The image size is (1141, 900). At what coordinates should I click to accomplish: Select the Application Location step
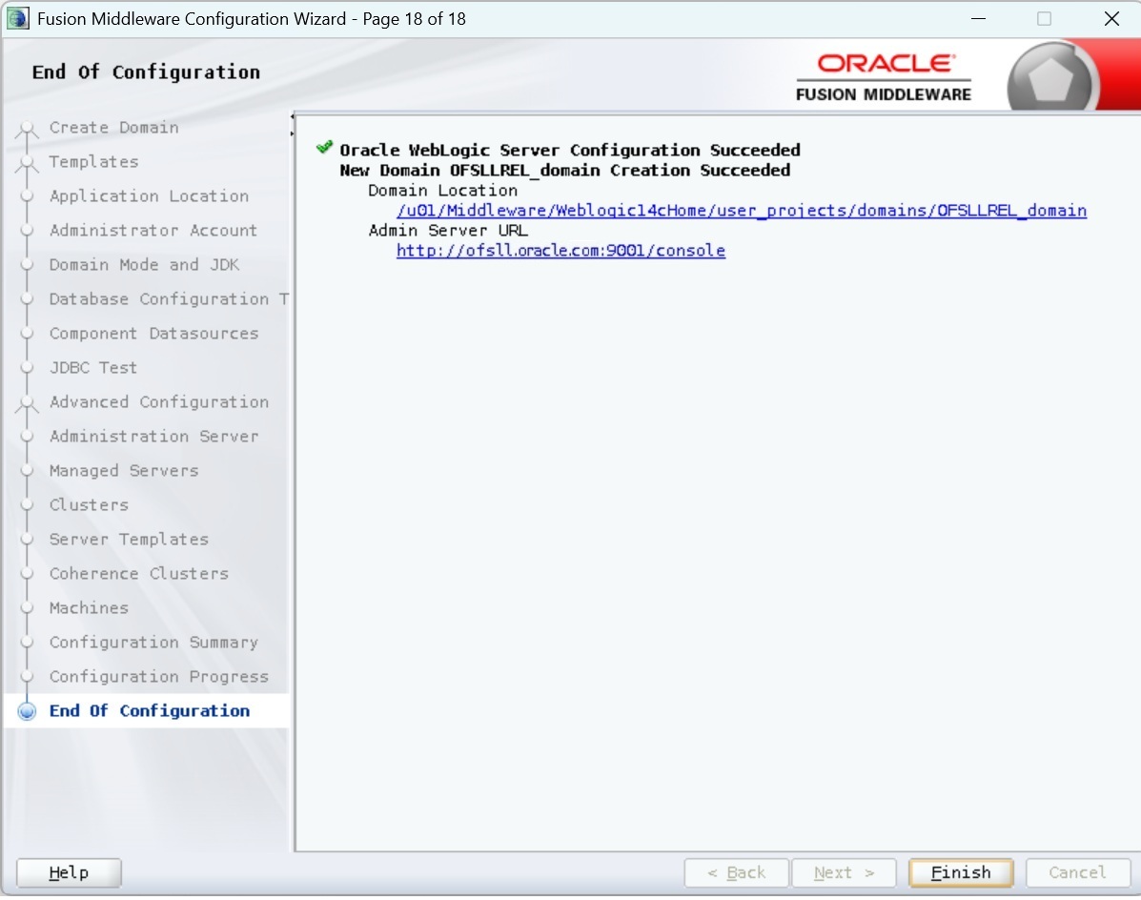(149, 195)
